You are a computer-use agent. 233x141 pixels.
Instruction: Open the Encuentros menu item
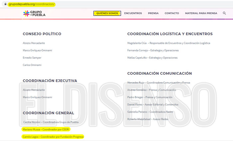[x=133, y=13]
